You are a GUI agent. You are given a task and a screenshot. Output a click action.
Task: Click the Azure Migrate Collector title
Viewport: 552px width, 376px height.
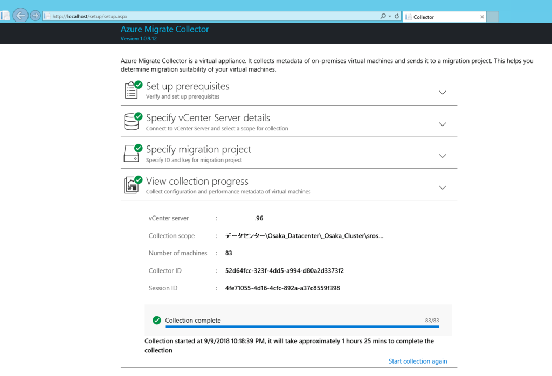click(165, 29)
